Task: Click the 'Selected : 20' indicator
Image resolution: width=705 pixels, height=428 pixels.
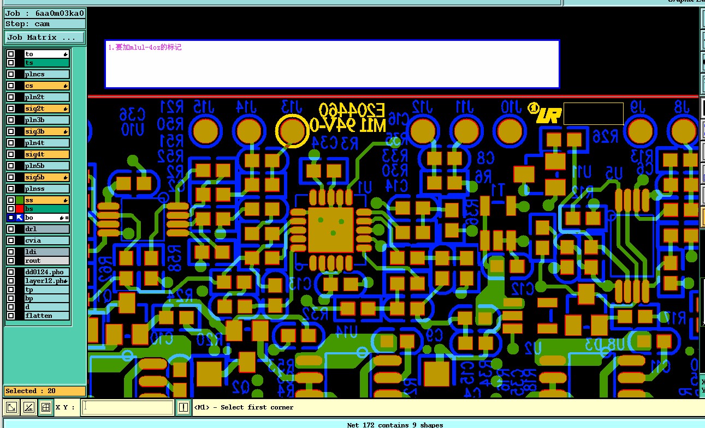Action: click(45, 391)
